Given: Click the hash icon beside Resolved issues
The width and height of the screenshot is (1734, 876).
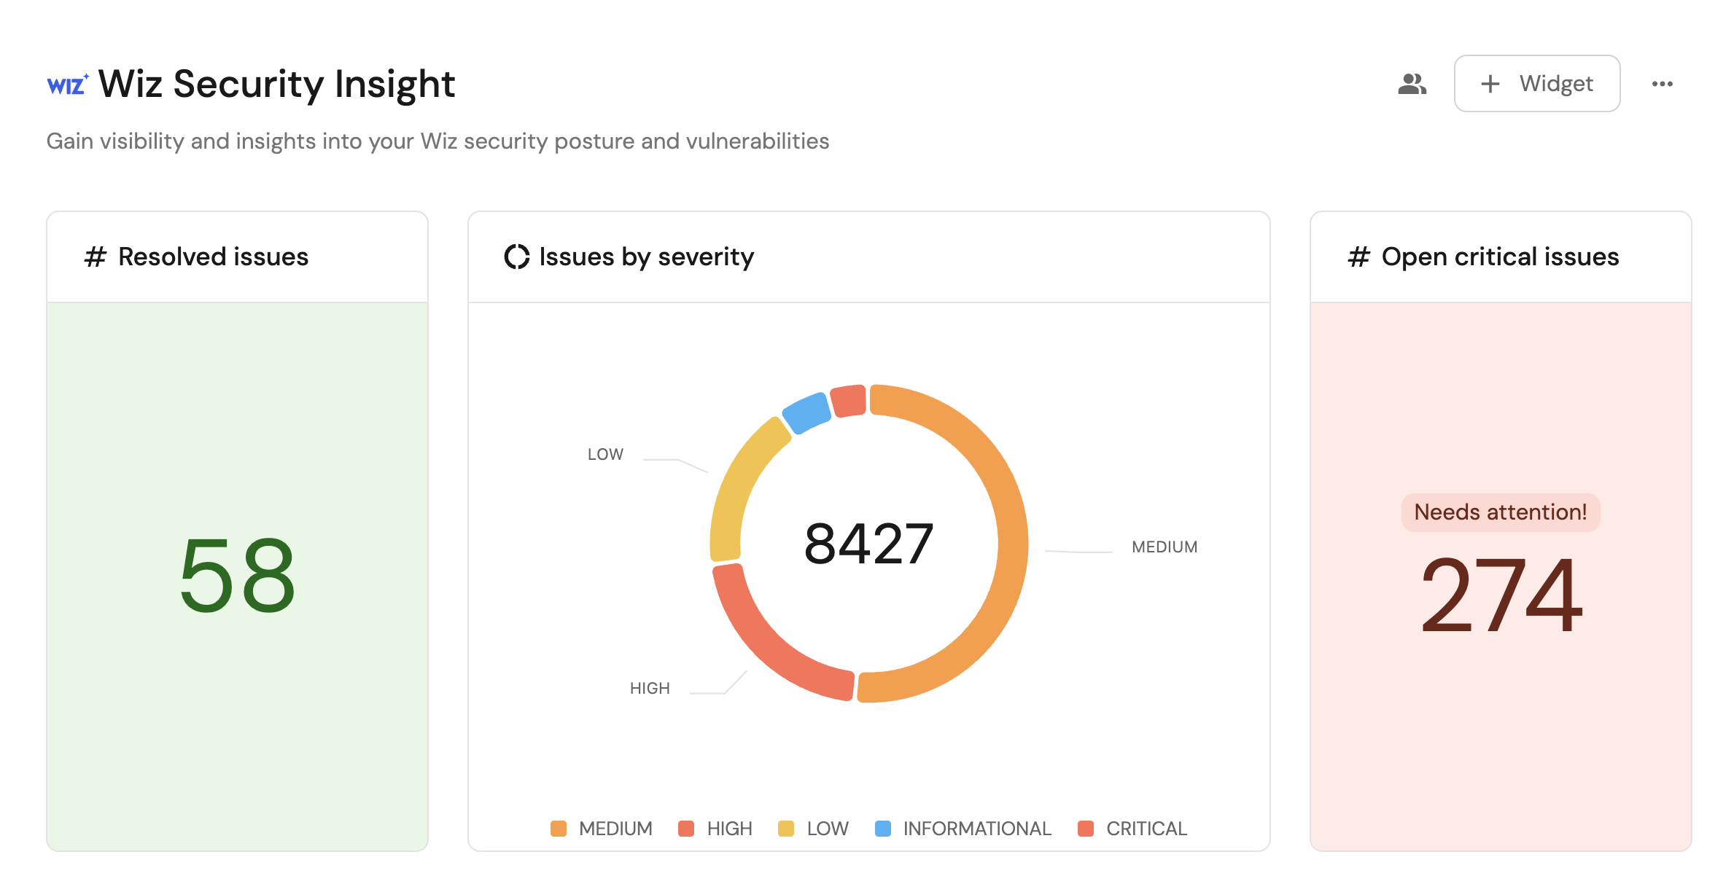Looking at the screenshot, I should tap(96, 257).
